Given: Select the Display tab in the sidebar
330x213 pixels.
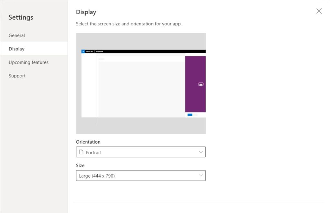Looking at the screenshot, I should [x=17, y=49].
